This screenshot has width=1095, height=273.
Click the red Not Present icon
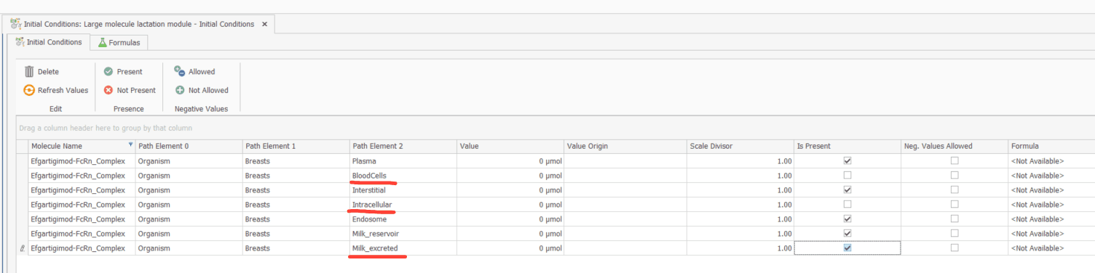pos(108,90)
